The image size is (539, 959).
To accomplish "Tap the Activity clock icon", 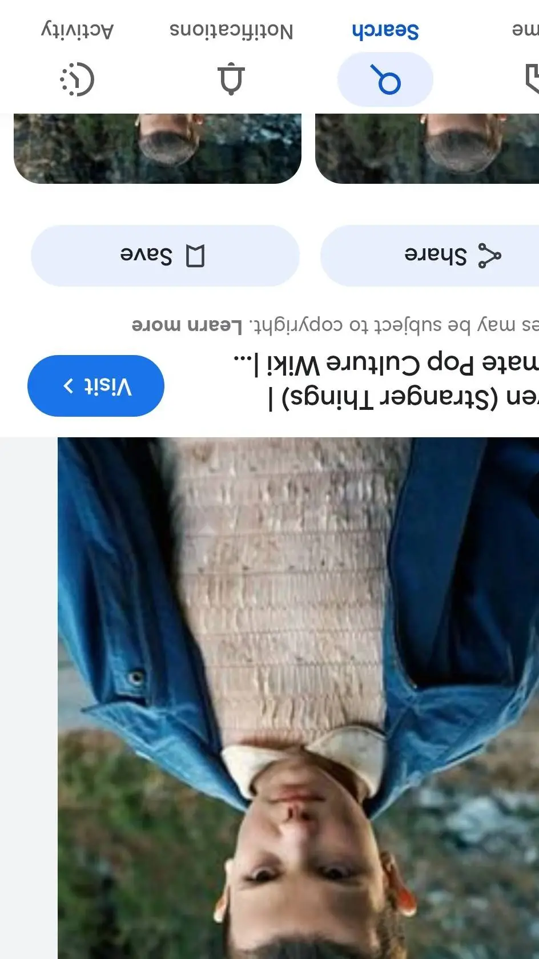I will 77,79.
